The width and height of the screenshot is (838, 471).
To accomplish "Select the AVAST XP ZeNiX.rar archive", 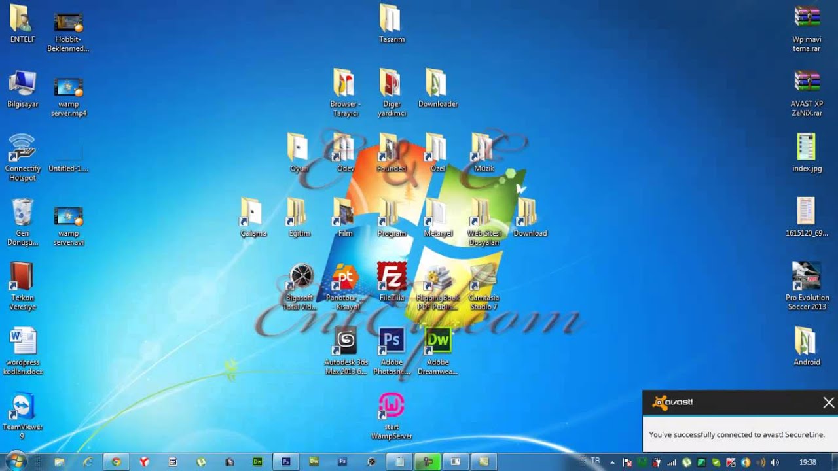I will 807,93.
